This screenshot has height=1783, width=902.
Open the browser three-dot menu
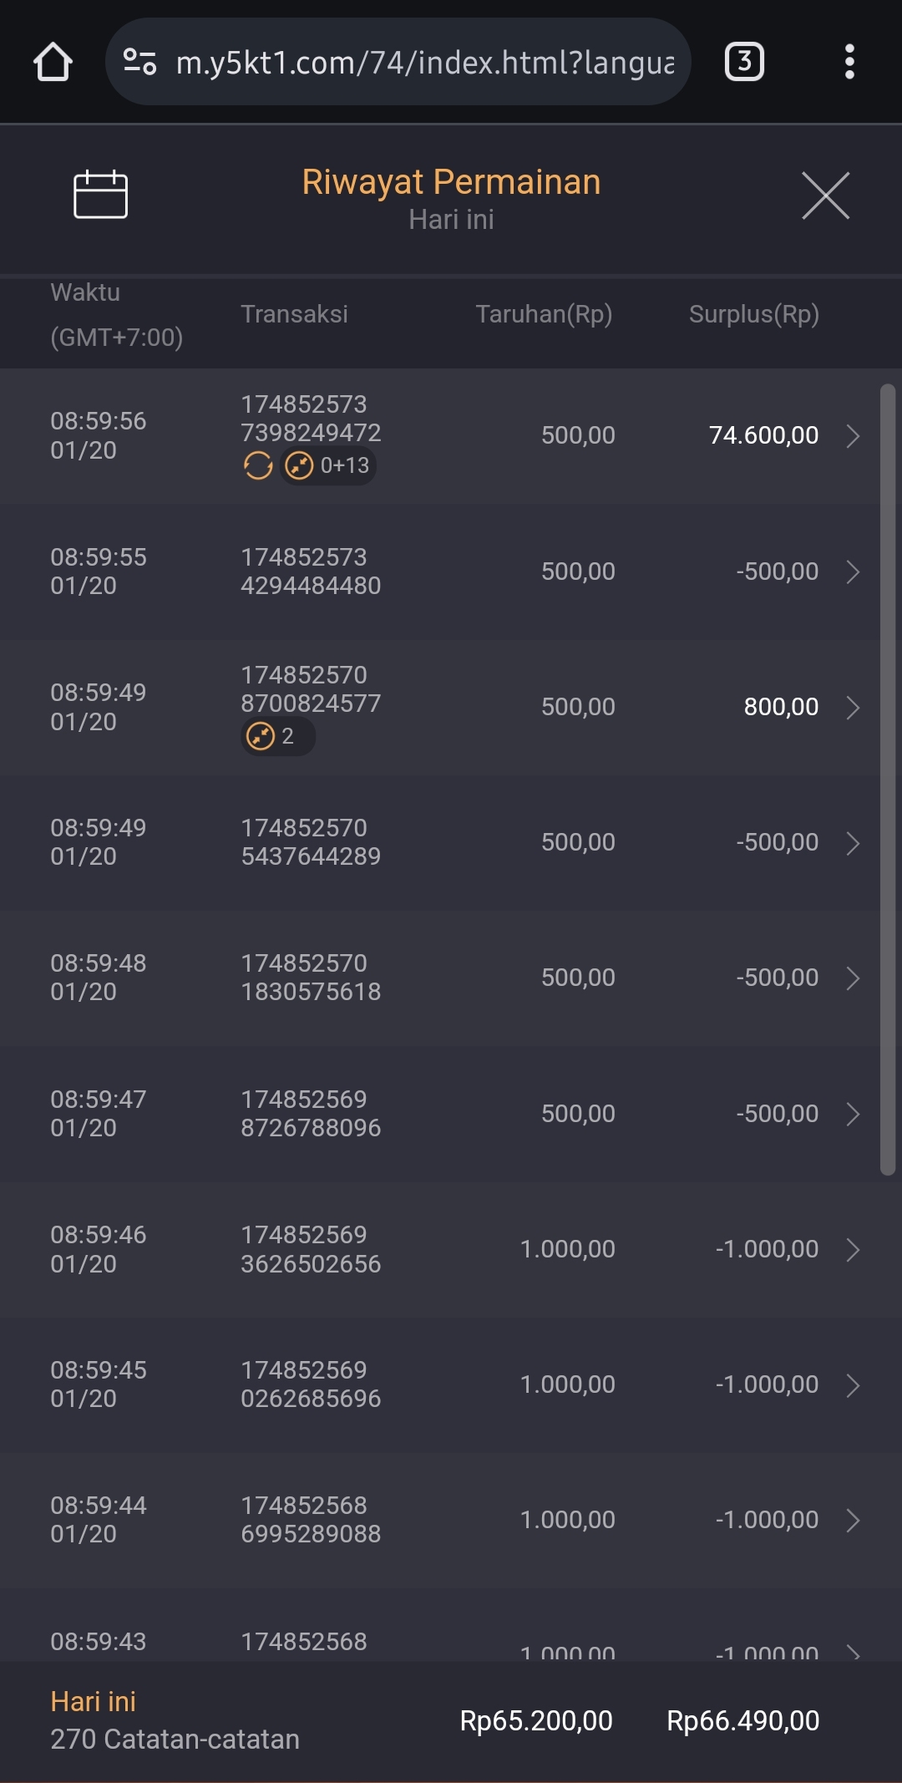pos(849,62)
